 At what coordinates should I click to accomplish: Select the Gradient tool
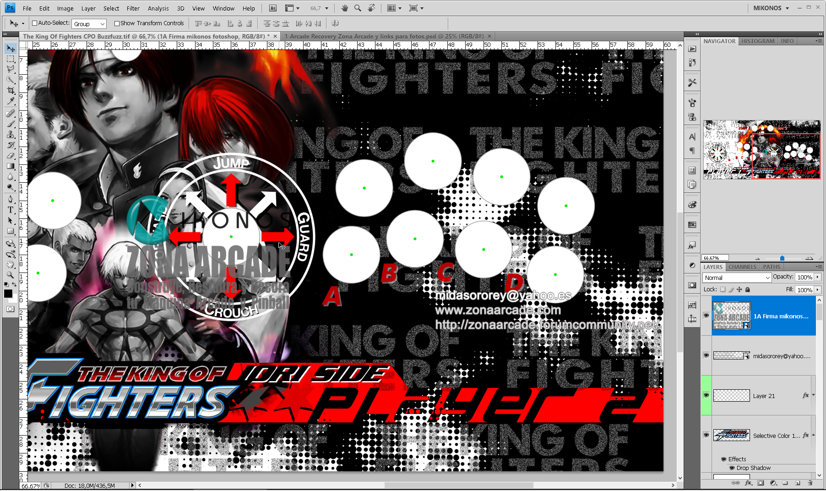(11, 166)
